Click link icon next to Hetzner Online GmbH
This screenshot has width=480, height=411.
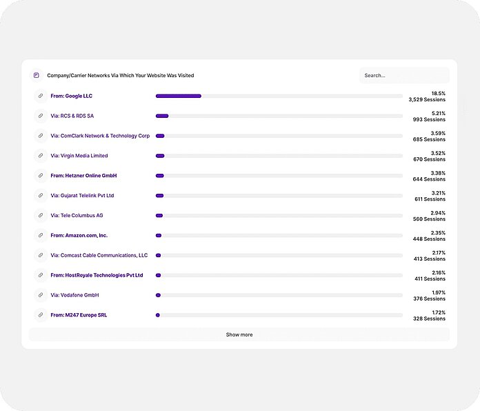tap(41, 176)
